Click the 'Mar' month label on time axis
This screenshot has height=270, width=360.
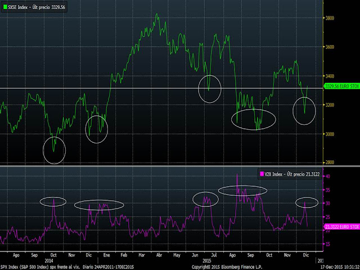point(142,255)
